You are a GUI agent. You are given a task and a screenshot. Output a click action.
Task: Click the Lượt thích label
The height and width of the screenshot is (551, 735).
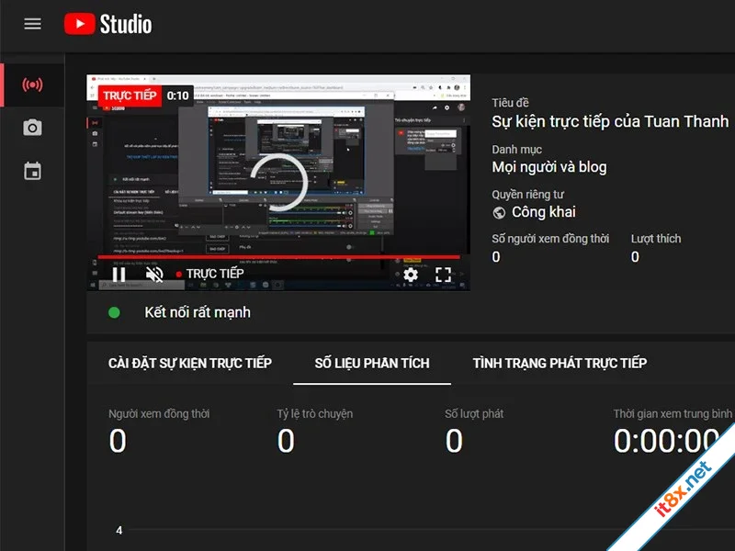(x=655, y=239)
